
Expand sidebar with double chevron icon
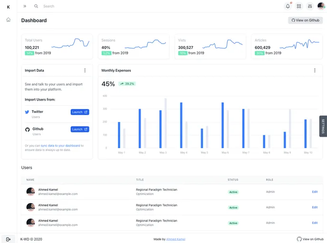25,6
